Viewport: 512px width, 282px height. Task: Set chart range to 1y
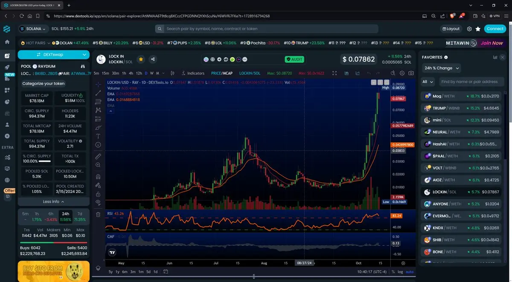[x=117, y=272]
